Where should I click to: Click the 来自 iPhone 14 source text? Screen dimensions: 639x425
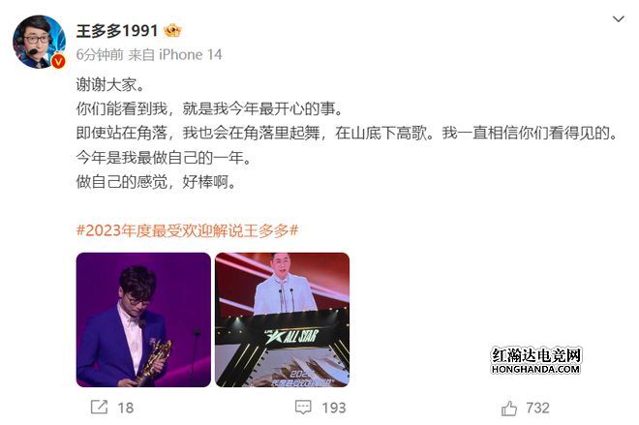(175, 54)
